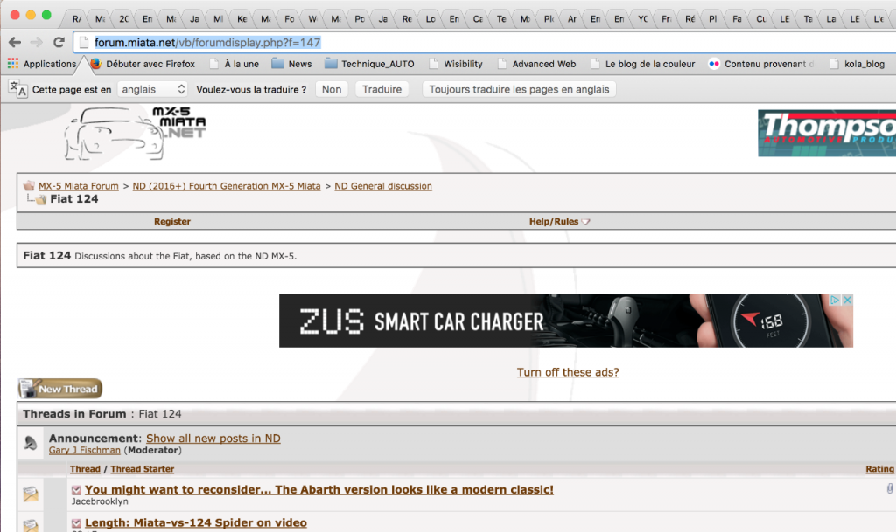Open the 'À la une' bookmark
This screenshot has width=896, height=532.
pos(234,64)
